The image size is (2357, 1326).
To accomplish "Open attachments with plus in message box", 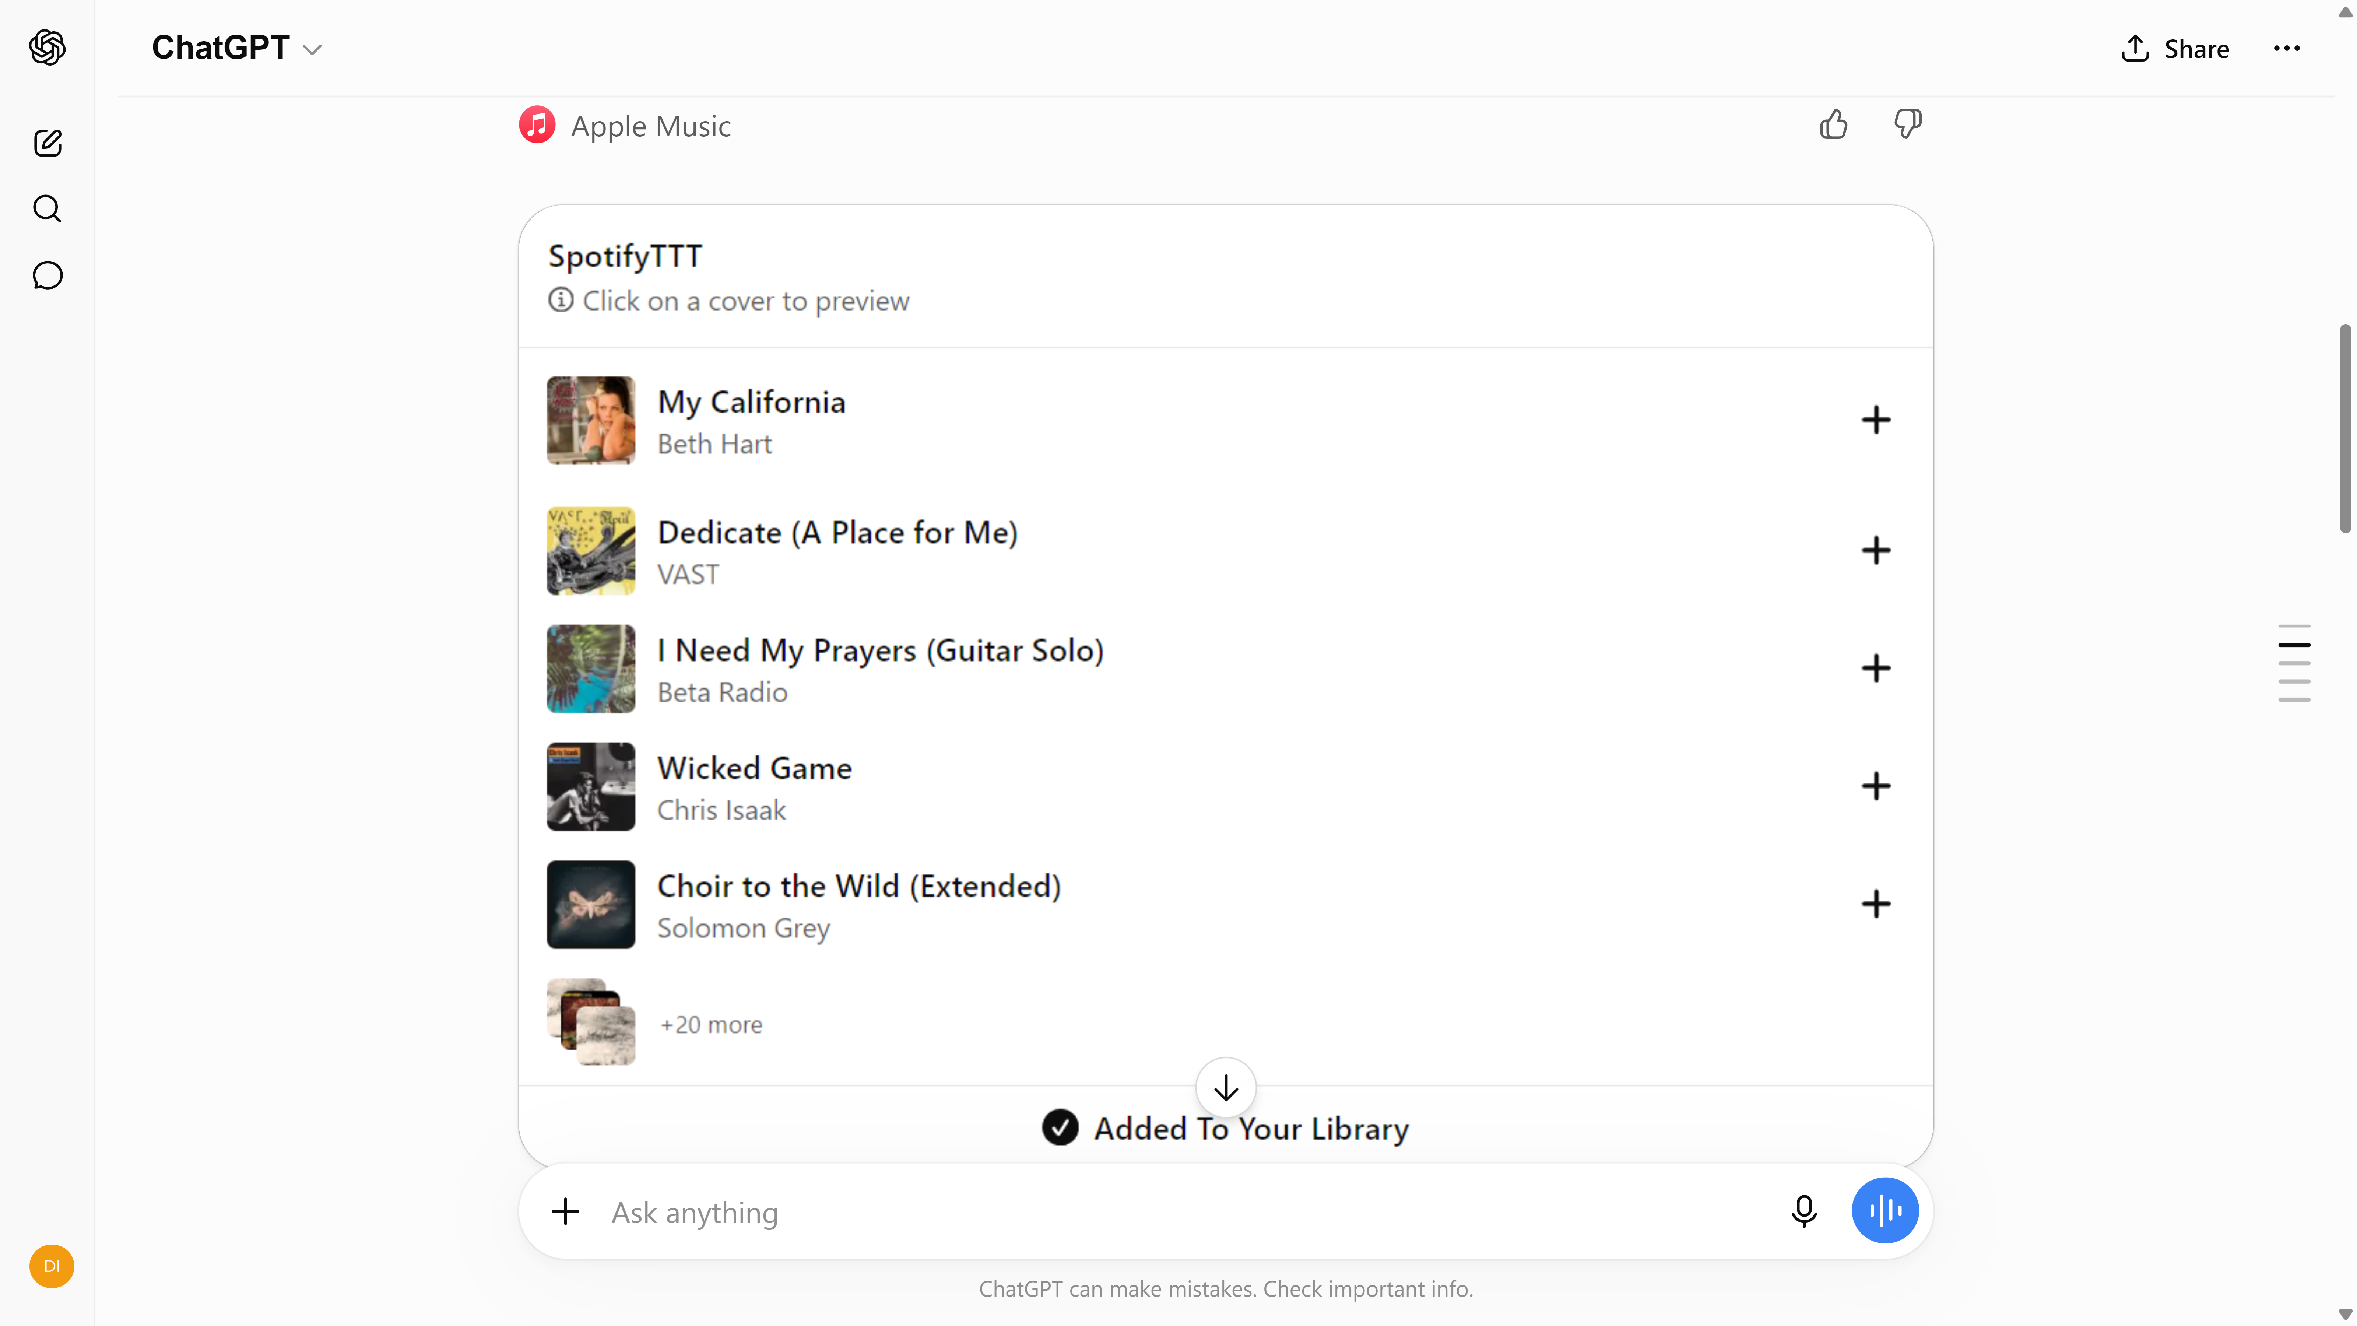I will pyautogui.click(x=565, y=1211).
